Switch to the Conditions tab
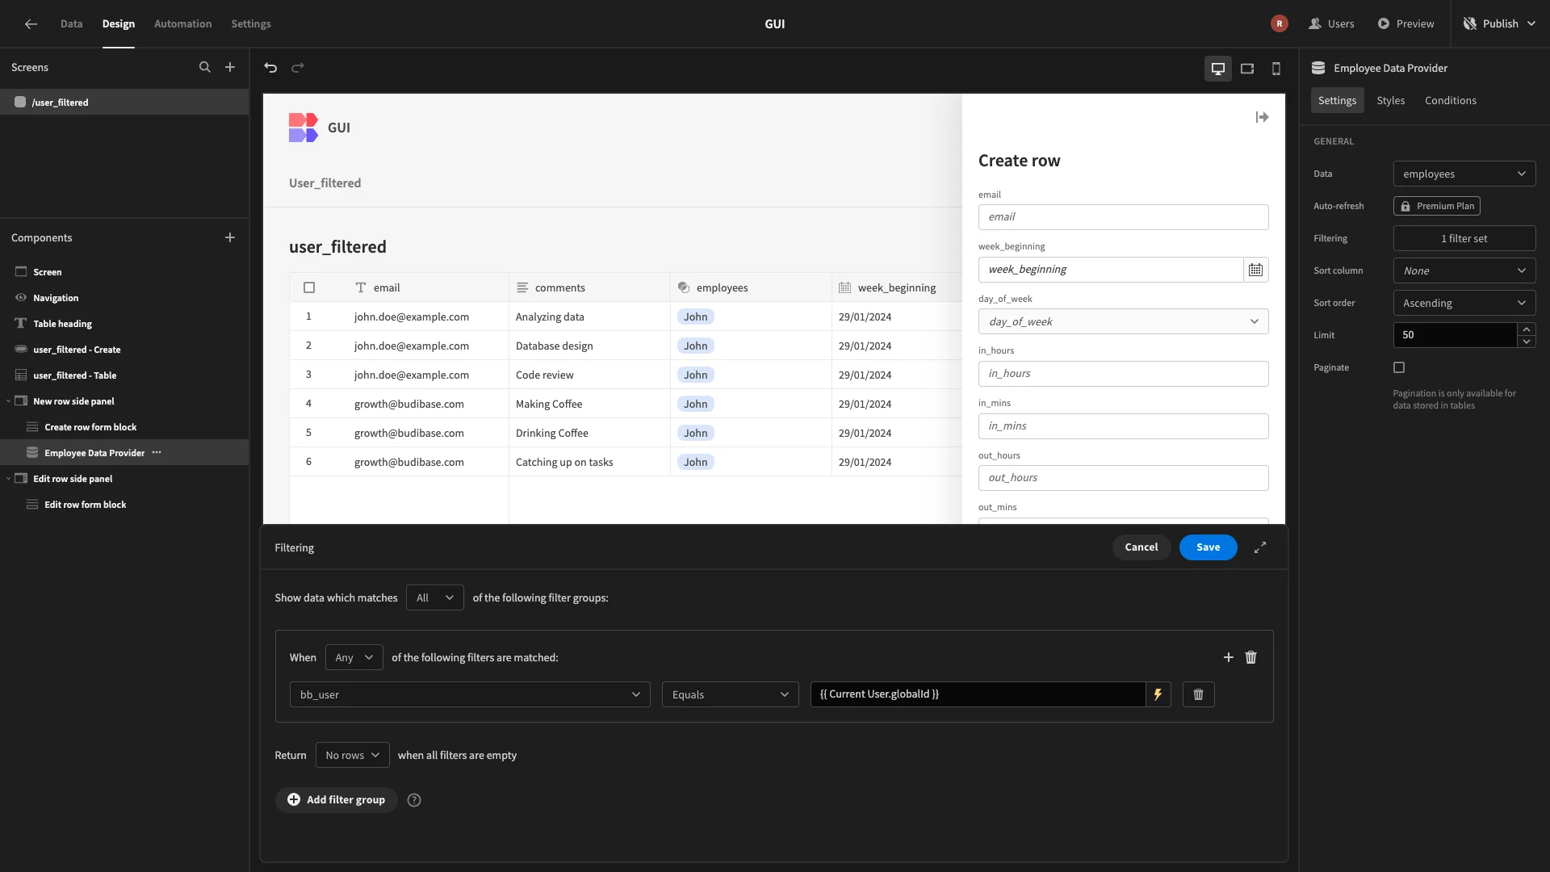This screenshot has width=1550, height=872. point(1450,100)
